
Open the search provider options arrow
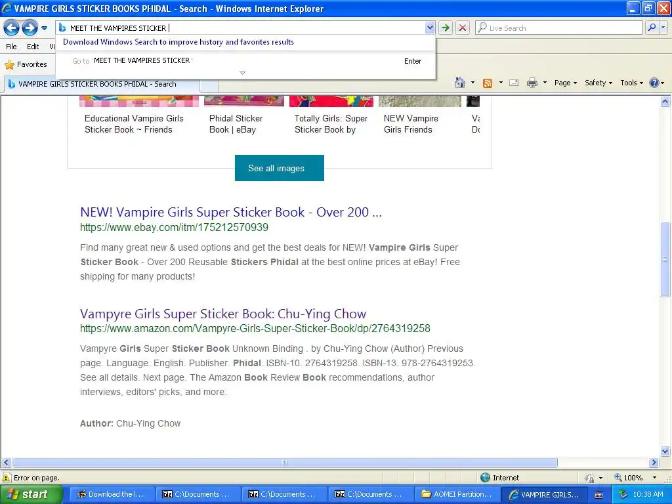(663, 28)
